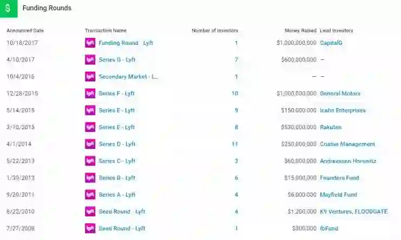Go to the Andreessen Horowitz investor page
The width and height of the screenshot is (401, 240).
pos(348,161)
